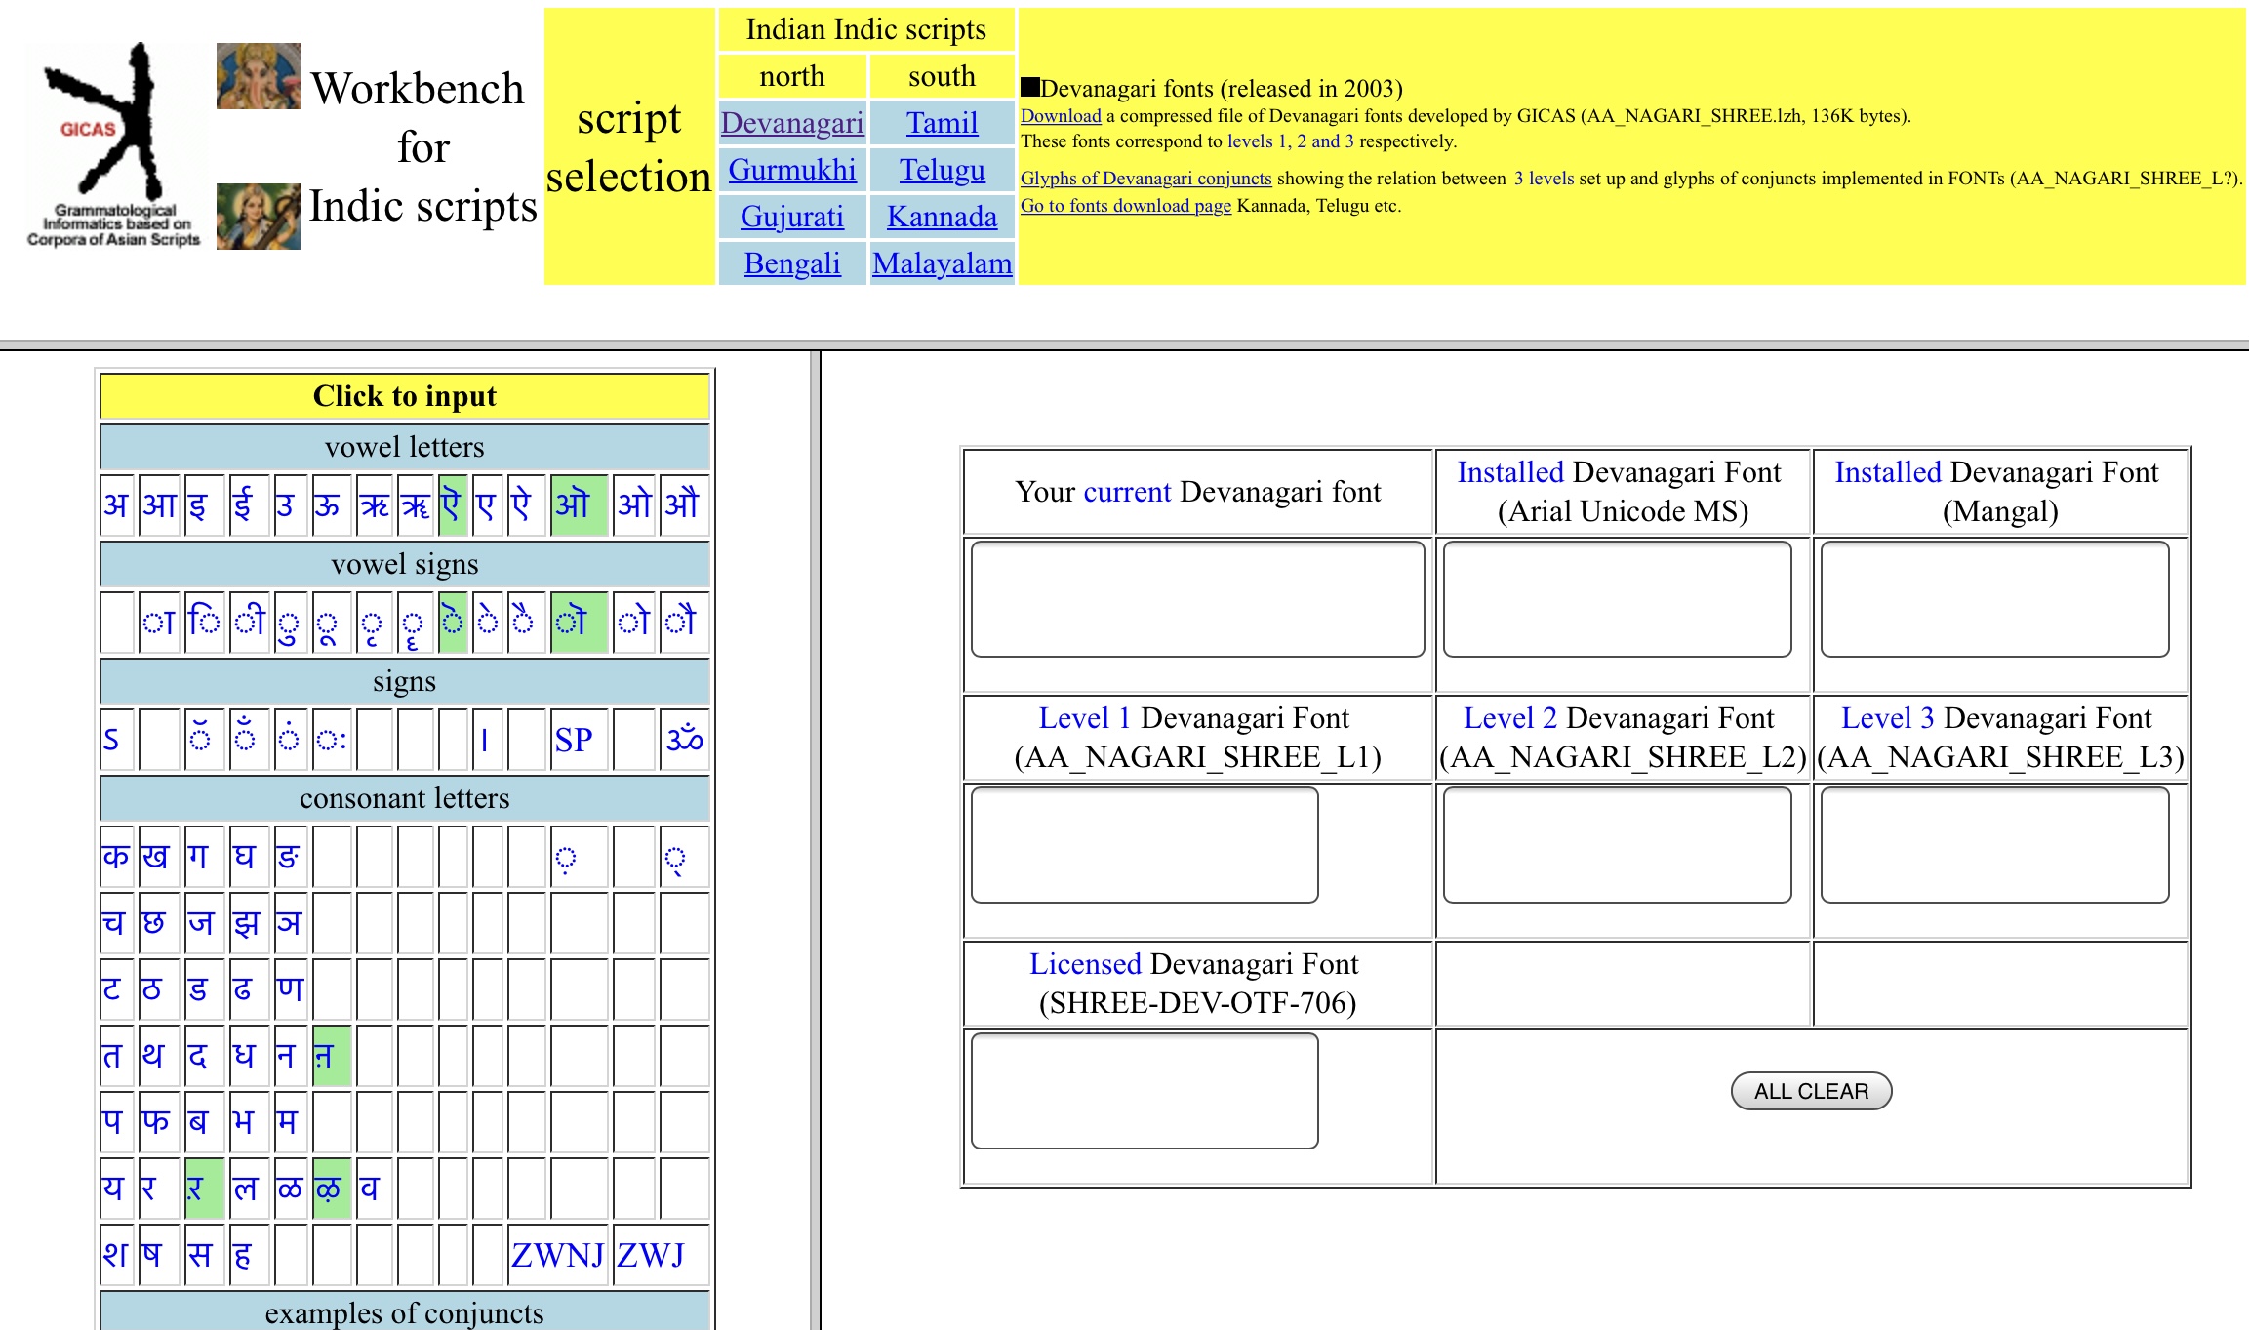Screen dimensions: 2249x1330
Task: Input the green-highlighted consonant ऩ
Action: (x=331, y=1056)
